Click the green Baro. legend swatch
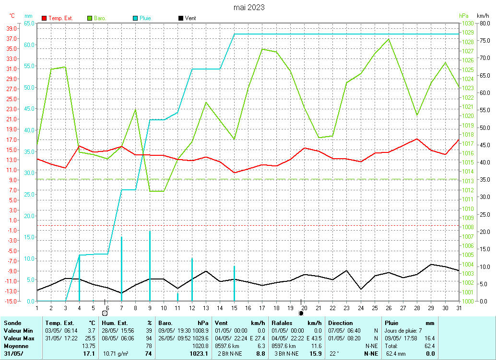The height and width of the screenshot is (360, 496). pos(90,18)
